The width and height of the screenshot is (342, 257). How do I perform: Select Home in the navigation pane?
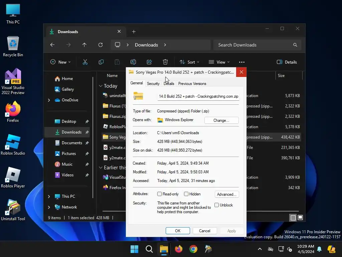point(67,79)
